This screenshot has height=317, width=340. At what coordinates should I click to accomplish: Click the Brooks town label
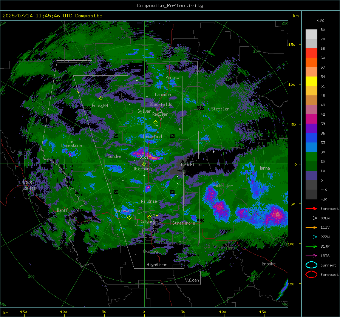click(x=269, y=264)
